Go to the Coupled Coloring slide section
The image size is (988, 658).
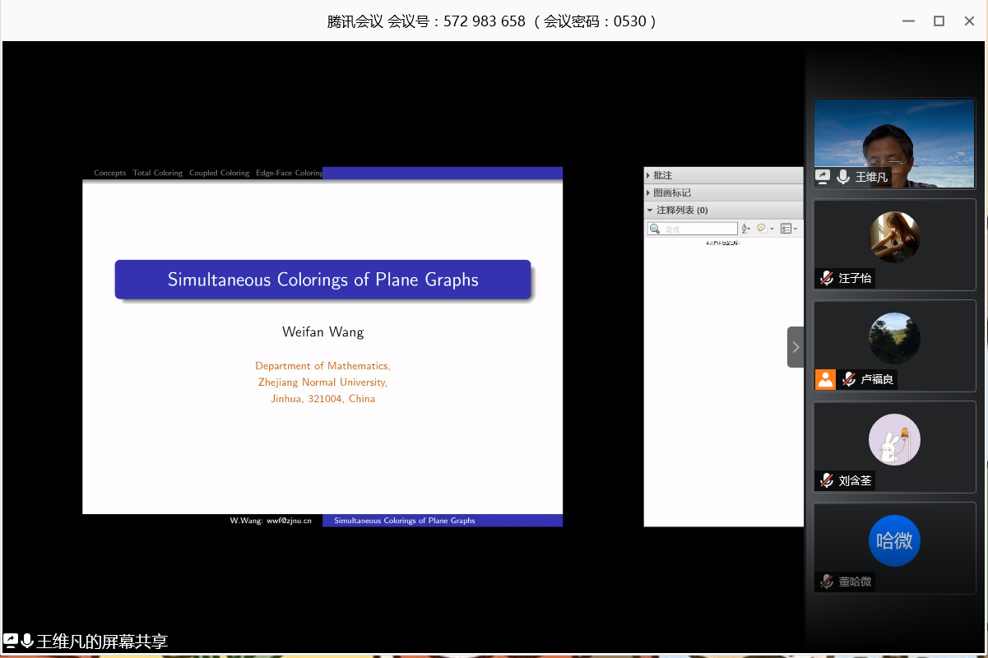click(219, 174)
